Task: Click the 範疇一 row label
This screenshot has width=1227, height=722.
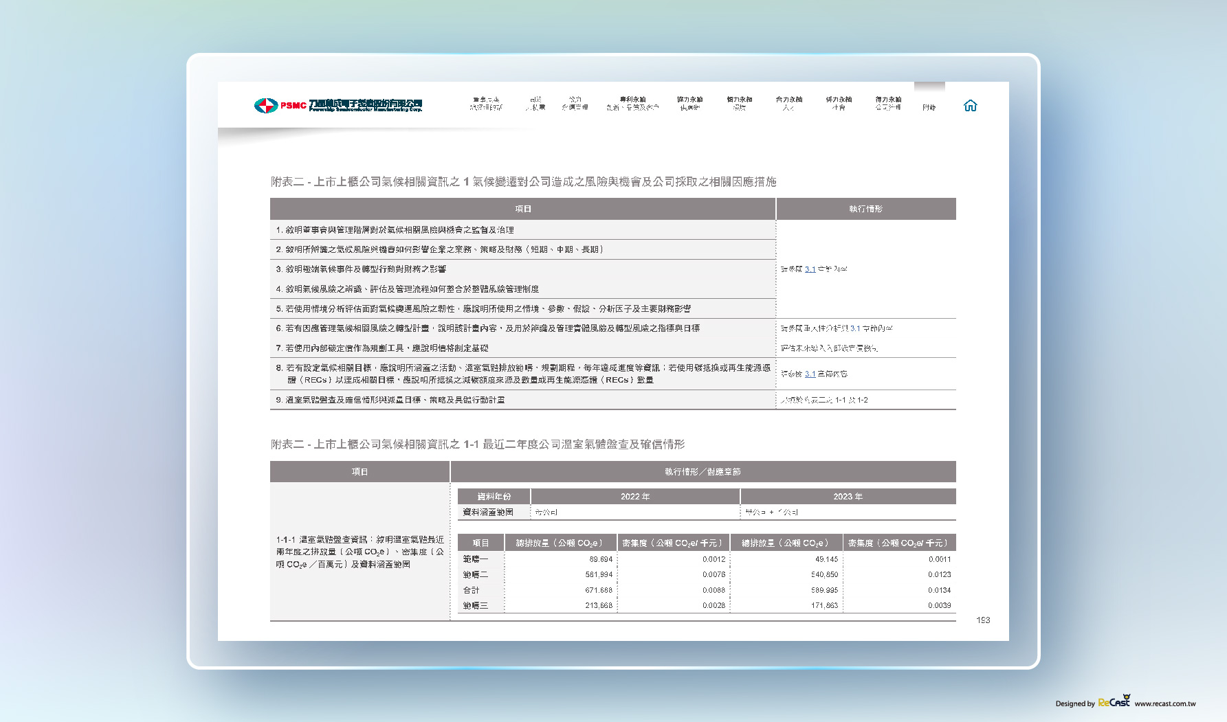Action: pos(476,559)
